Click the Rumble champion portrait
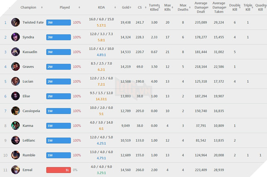 (x=16, y=155)
